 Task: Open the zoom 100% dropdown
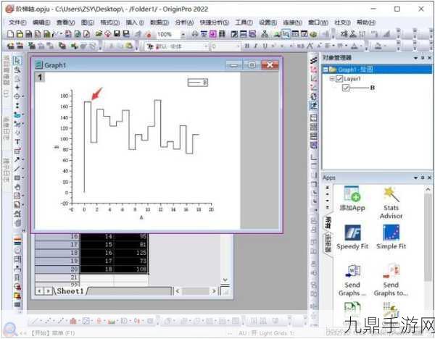183,35
